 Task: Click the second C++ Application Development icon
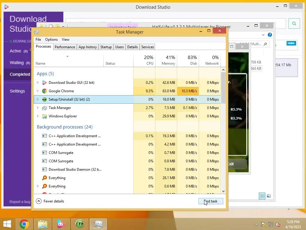point(45,144)
